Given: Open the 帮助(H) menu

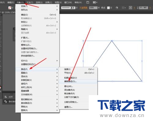Looking at the screenshot, I should pos(78,2).
